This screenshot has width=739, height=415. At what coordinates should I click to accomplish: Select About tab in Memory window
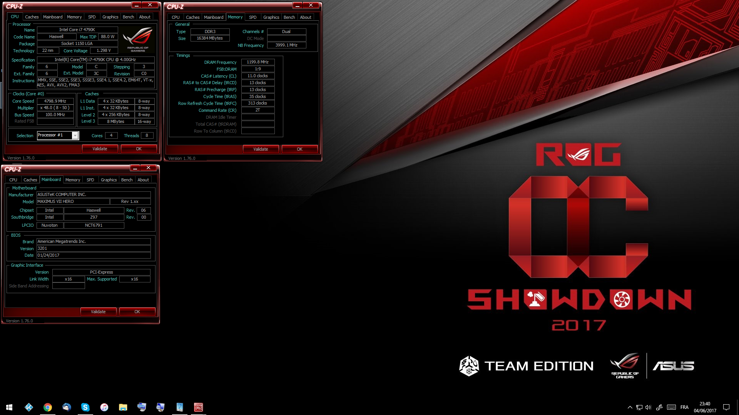click(x=306, y=17)
